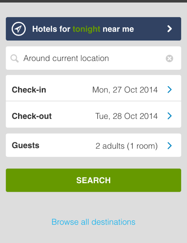The height and width of the screenshot is (243, 187).
Task: Change the Mon, 27 Oct 2014 date
Action: pos(125,90)
